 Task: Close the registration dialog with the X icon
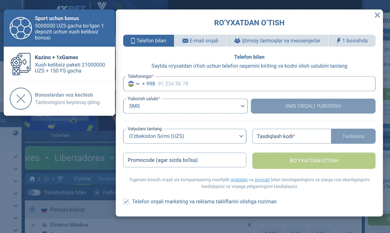377,15
